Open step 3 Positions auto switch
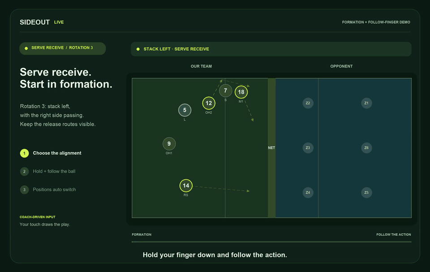This screenshot has width=430, height=272. coord(48,190)
